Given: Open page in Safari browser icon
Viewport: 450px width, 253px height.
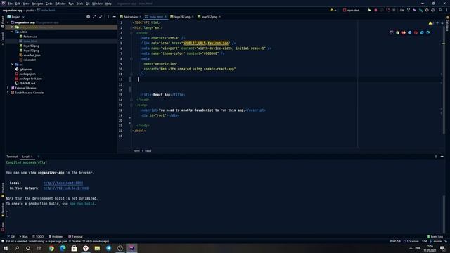Looking at the screenshot, I should pos(409,32).
